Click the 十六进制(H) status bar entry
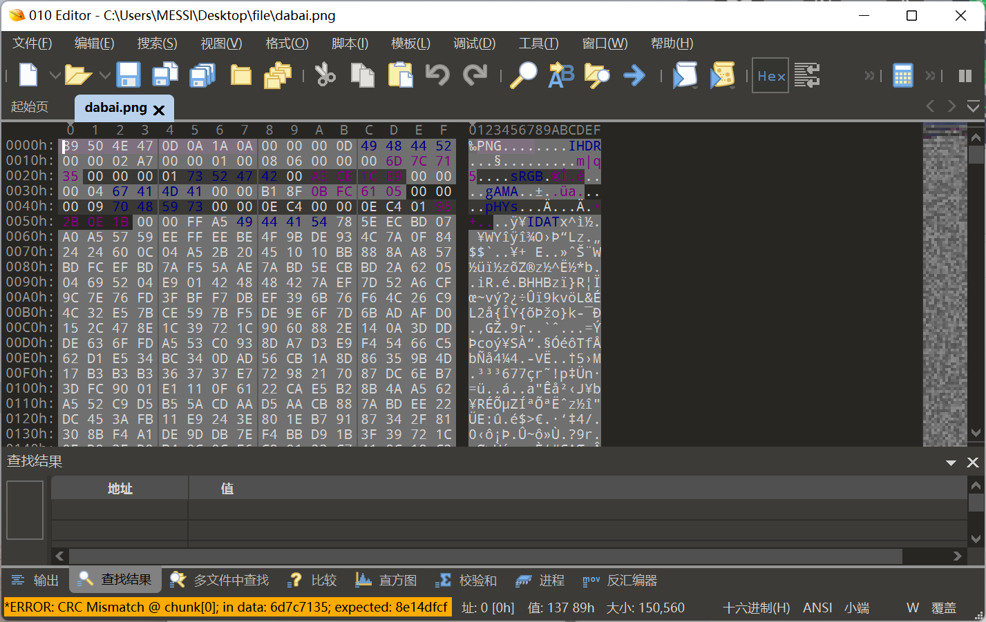986x622 pixels. click(x=756, y=608)
